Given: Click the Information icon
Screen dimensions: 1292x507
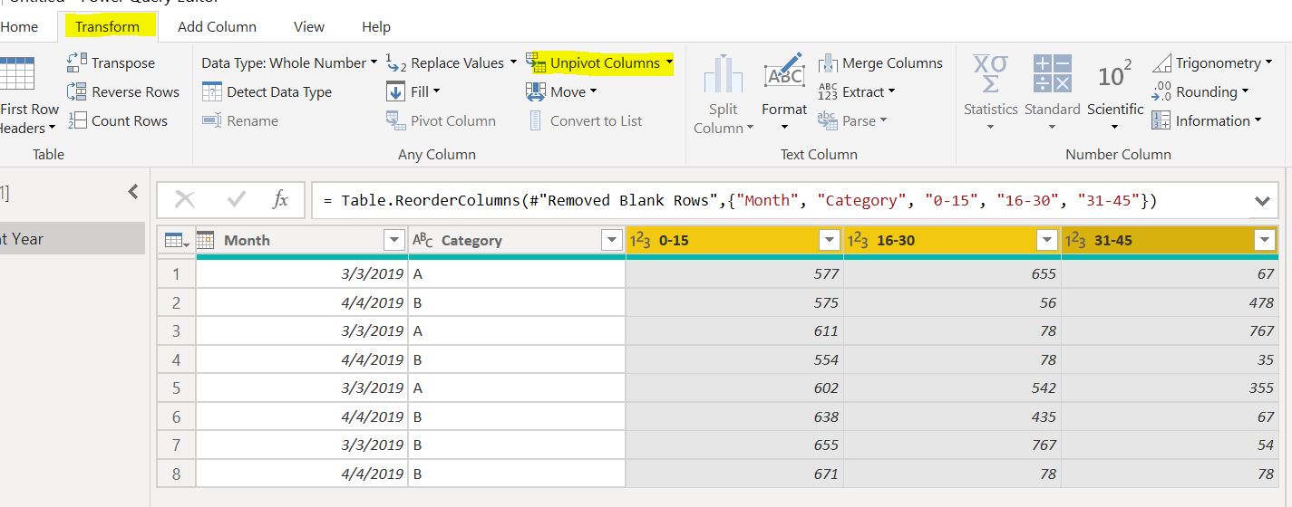Looking at the screenshot, I should [x=1161, y=120].
